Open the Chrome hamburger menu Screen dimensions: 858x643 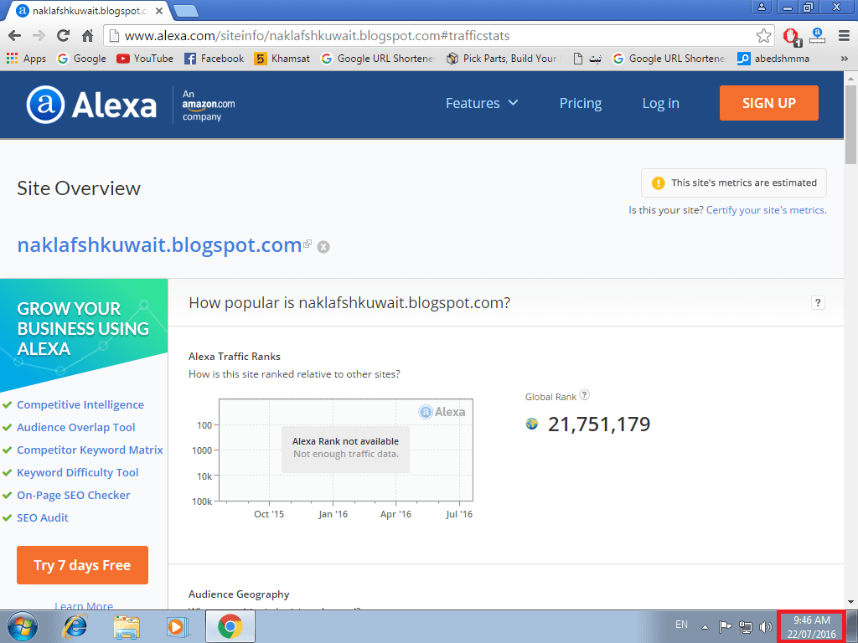tap(844, 36)
